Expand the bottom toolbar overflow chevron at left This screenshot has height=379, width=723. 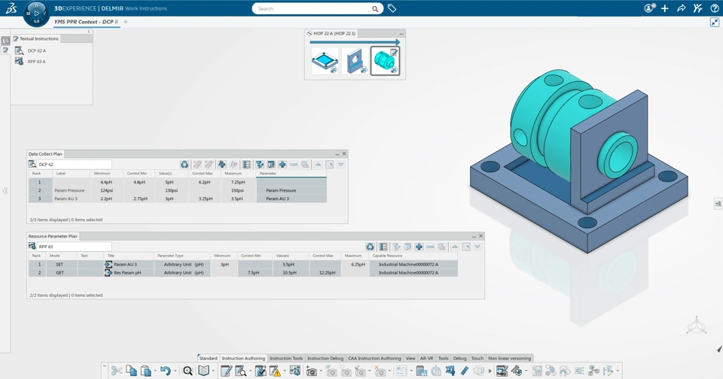coord(105,367)
